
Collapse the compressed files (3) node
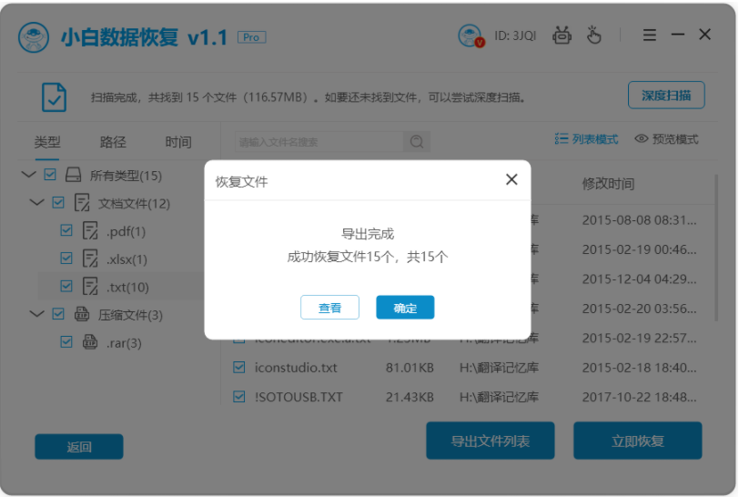[36, 315]
